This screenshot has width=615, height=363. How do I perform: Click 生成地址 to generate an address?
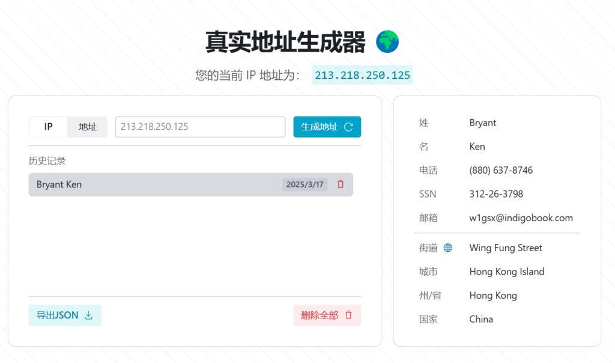(x=327, y=127)
